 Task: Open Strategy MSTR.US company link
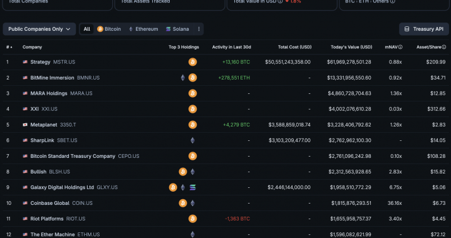click(x=53, y=62)
